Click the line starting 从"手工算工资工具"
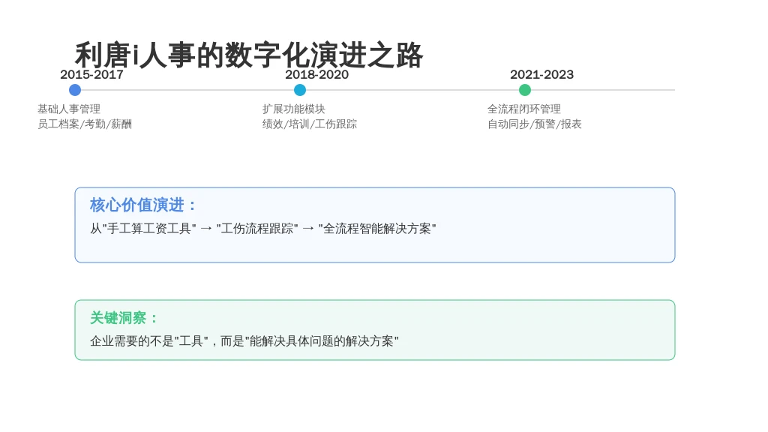Screen dimensions: 768x432 pos(263,228)
